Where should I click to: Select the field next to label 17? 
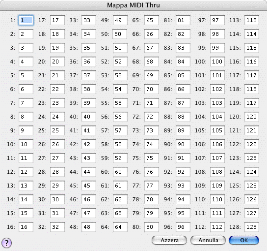(57, 20)
